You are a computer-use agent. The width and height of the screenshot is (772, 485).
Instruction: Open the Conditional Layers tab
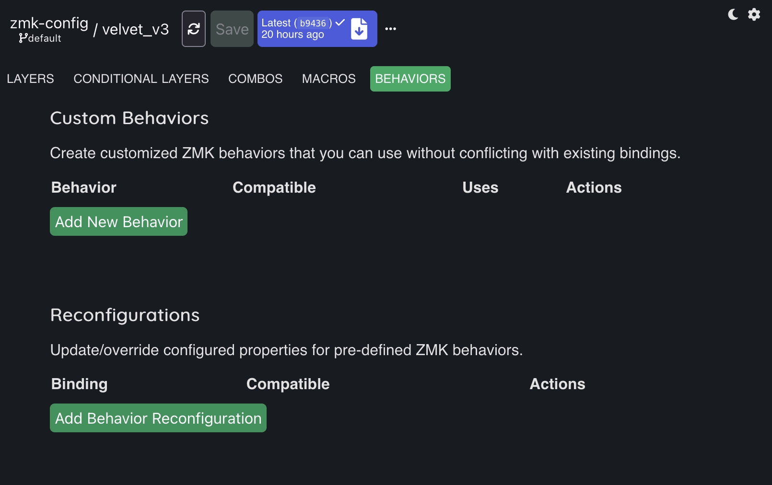(141, 79)
